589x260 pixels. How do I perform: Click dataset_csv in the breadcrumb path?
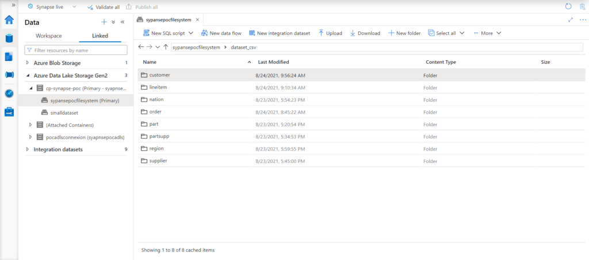(243, 47)
